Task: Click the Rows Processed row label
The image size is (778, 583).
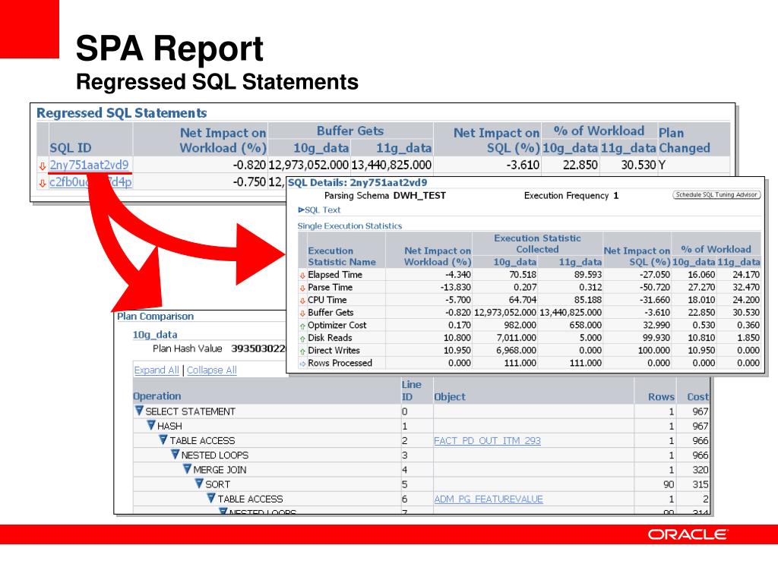Action: click(x=340, y=363)
